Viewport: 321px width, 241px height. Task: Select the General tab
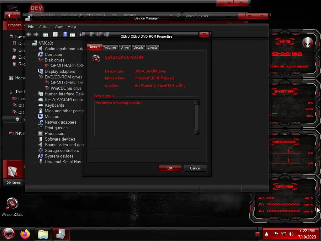94,47
